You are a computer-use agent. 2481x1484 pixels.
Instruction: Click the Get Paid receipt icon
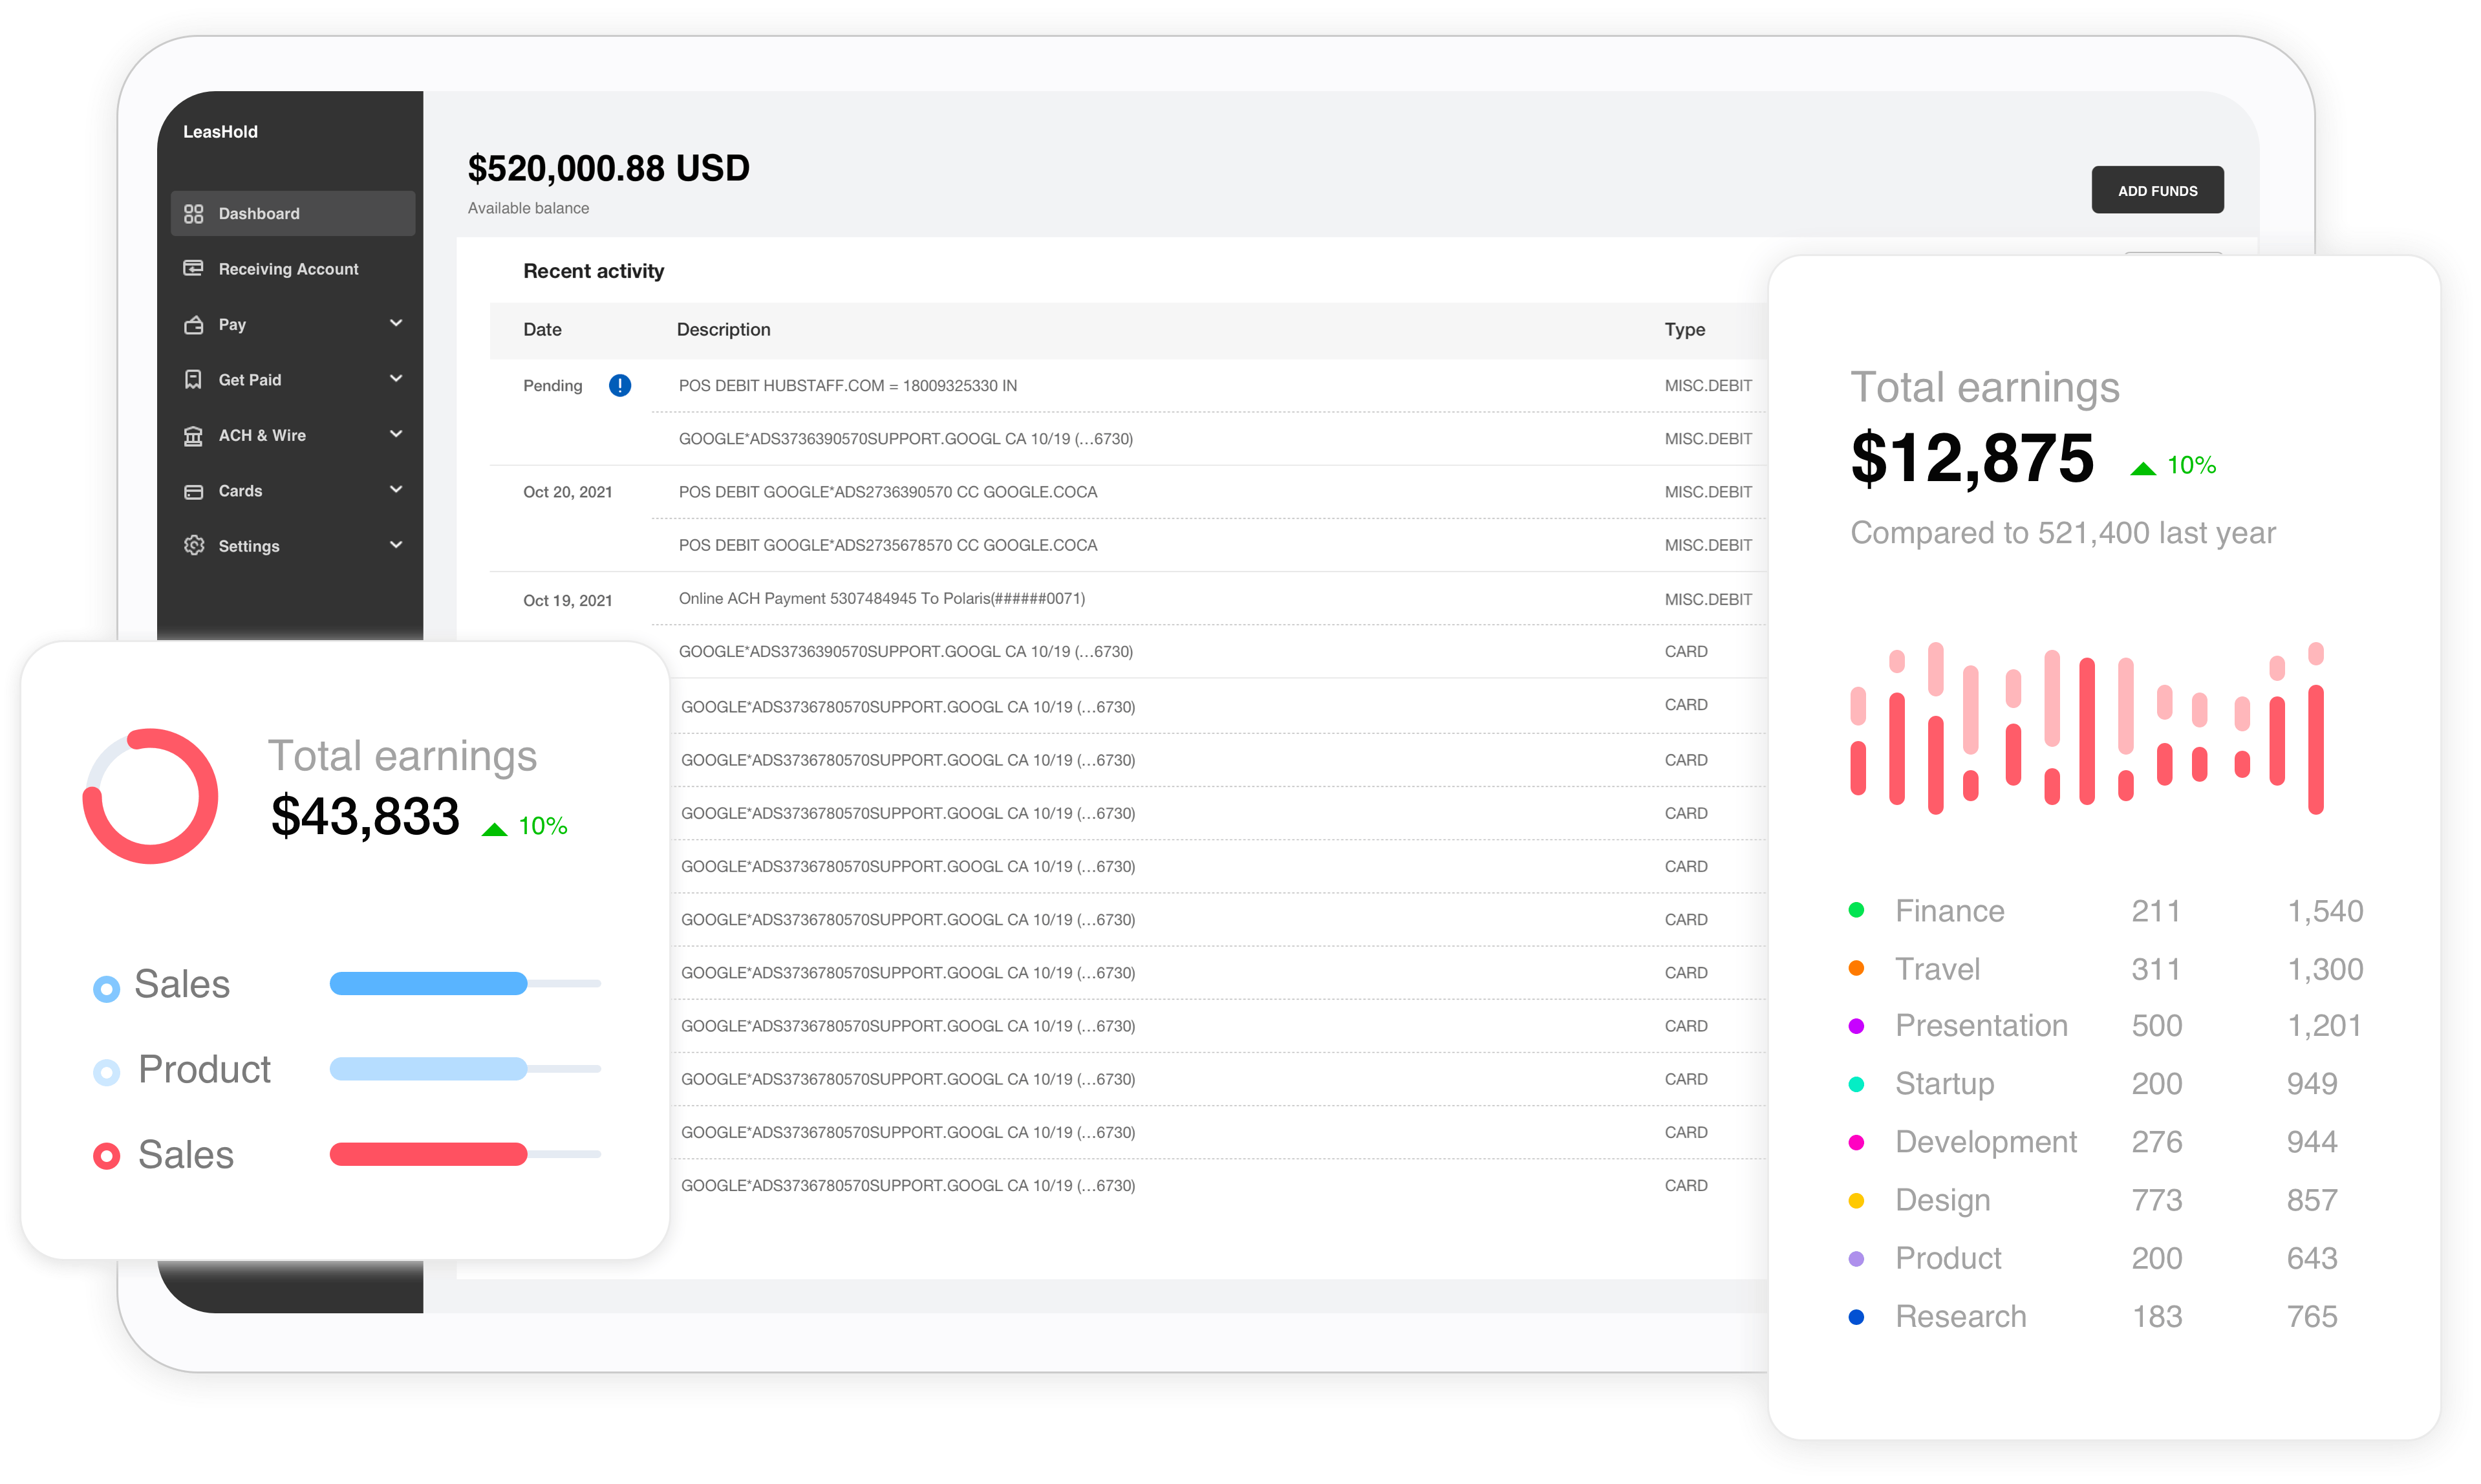pos(193,380)
